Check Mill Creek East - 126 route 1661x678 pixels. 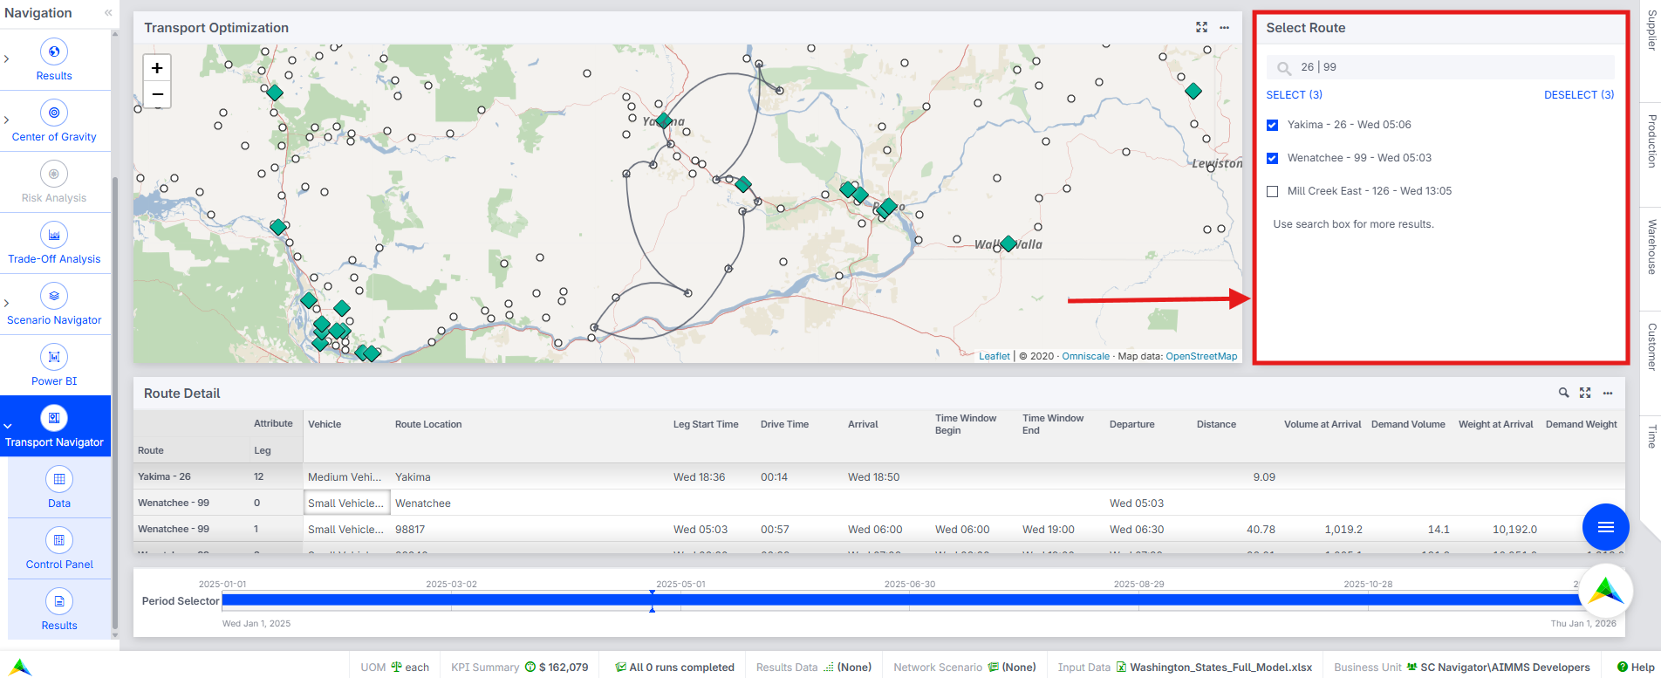(x=1273, y=191)
